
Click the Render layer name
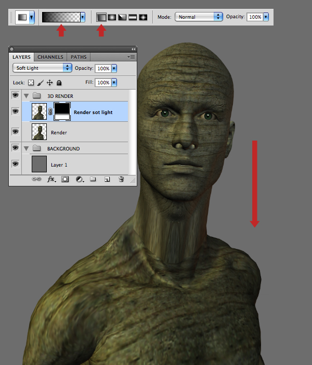tap(59, 133)
